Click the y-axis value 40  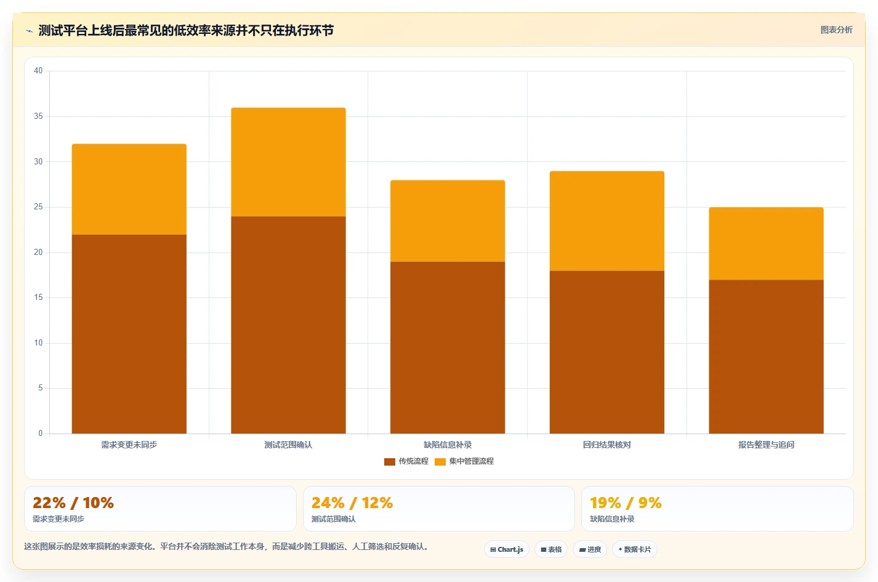tap(38, 71)
